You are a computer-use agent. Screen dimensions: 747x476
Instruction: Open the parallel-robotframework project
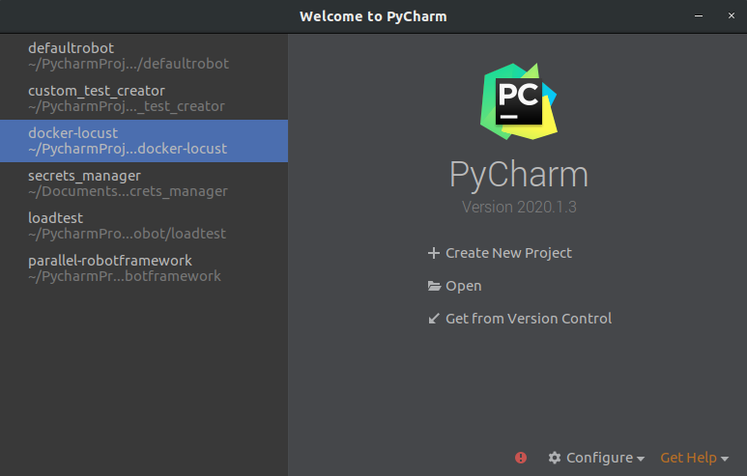[x=144, y=268]
